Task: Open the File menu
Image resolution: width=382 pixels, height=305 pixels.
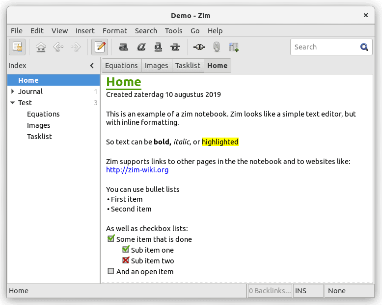Action: (x=17, y=31)
